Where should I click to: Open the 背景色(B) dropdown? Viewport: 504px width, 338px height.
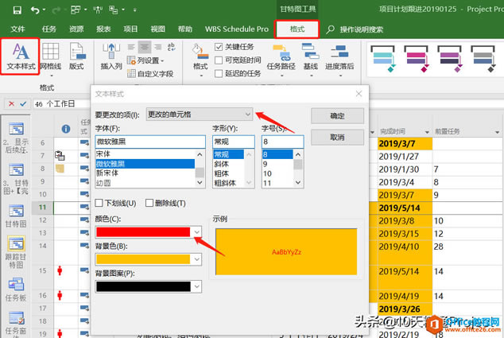197,259
